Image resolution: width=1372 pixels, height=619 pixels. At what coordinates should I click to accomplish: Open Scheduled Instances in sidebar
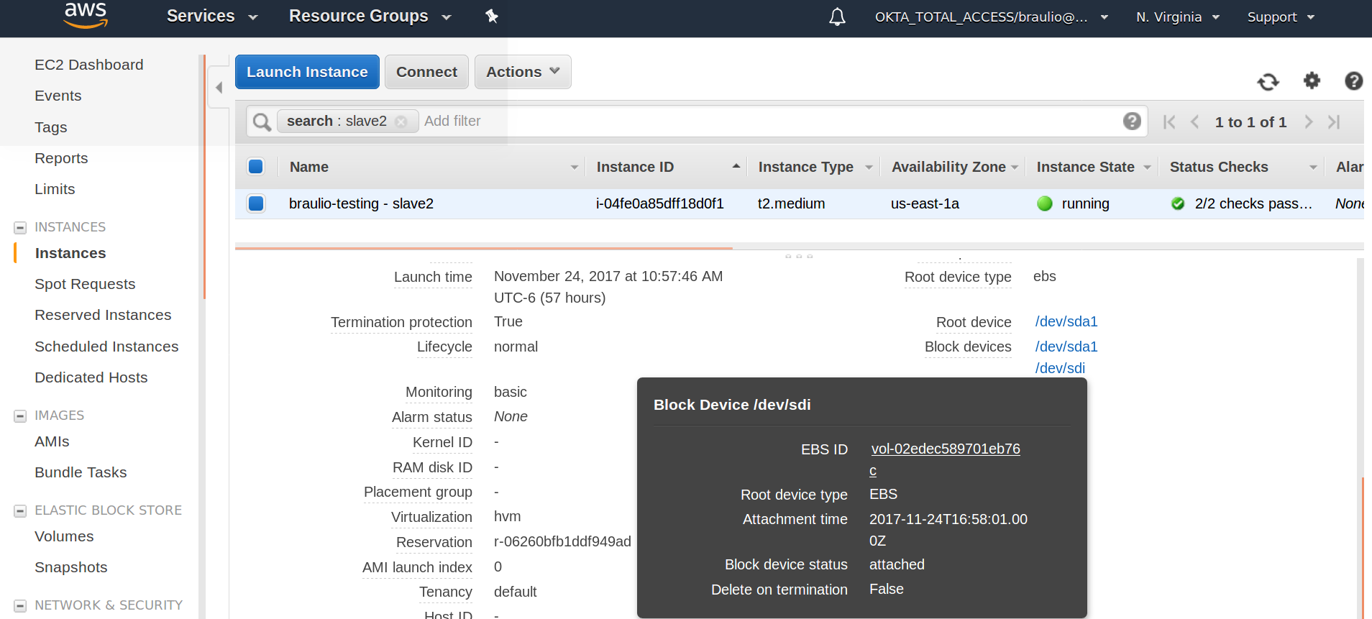click(x=106, y=347)
